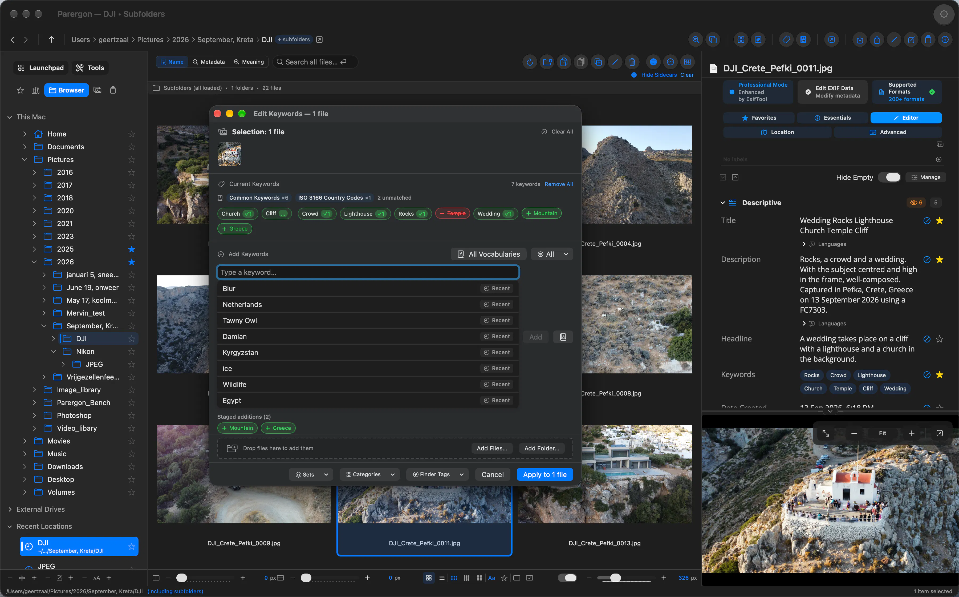The image size is (959, 597).
Task: Switch to the Metadata search tab
Action: (x=208, y=62)
